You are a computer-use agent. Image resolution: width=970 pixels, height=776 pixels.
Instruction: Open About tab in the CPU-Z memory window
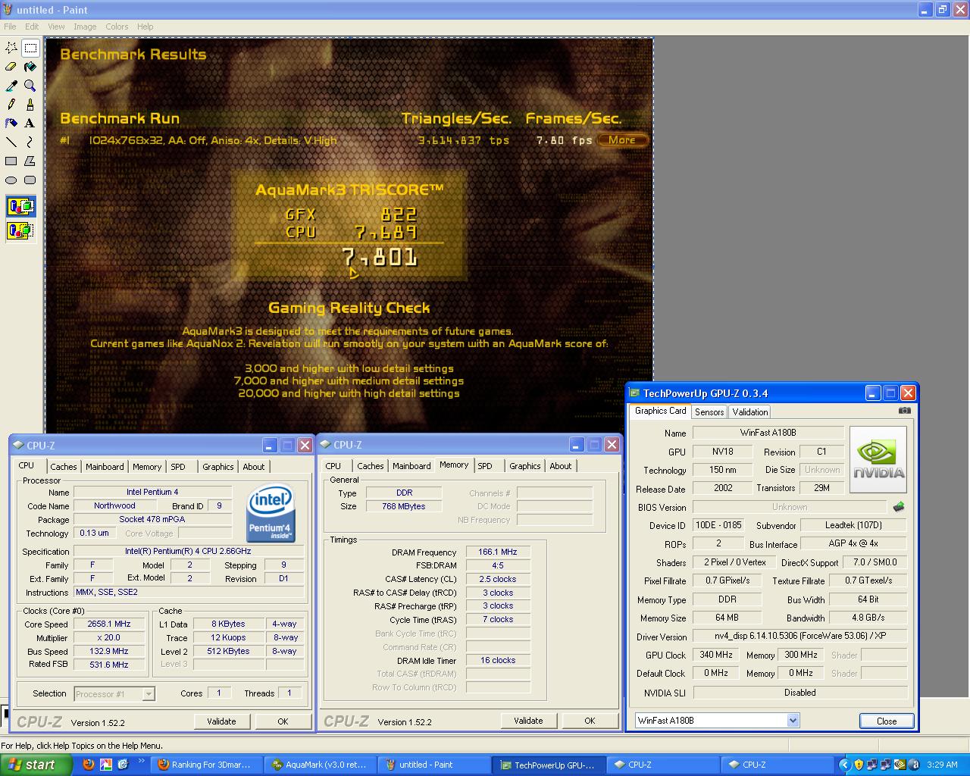(x=561, y=466)
